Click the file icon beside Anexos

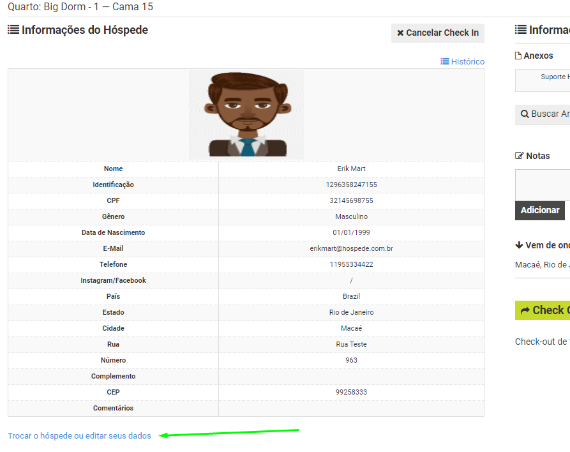518,56
